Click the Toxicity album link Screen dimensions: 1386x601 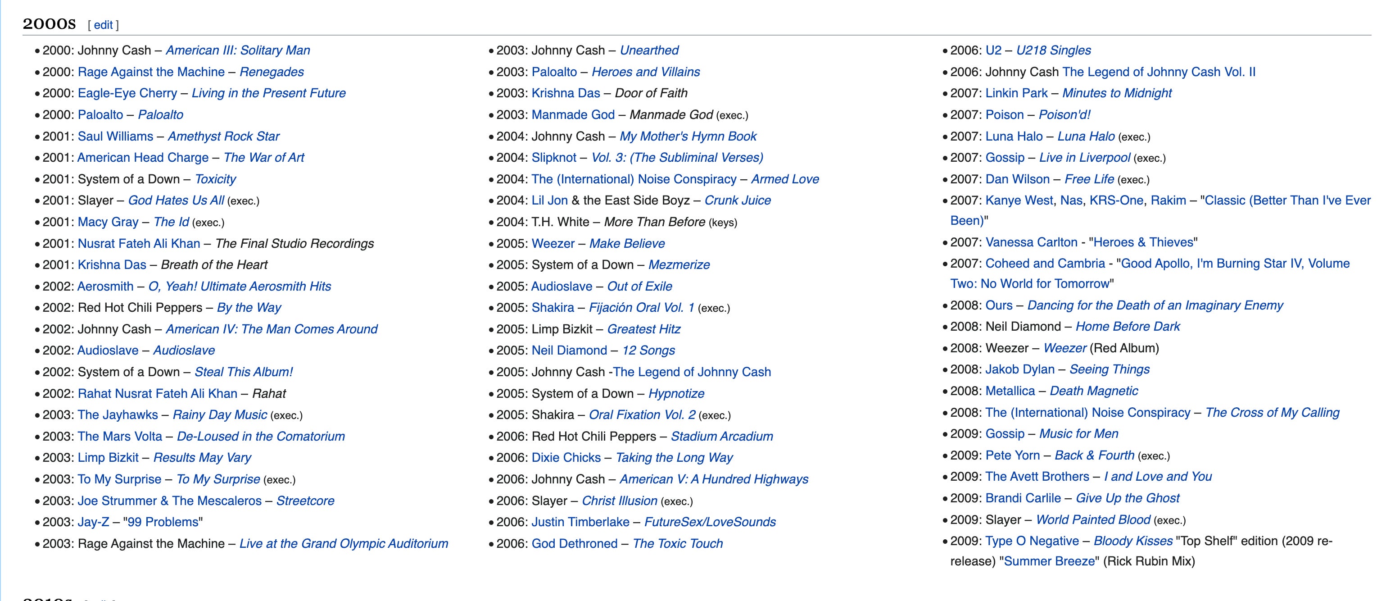215,179
